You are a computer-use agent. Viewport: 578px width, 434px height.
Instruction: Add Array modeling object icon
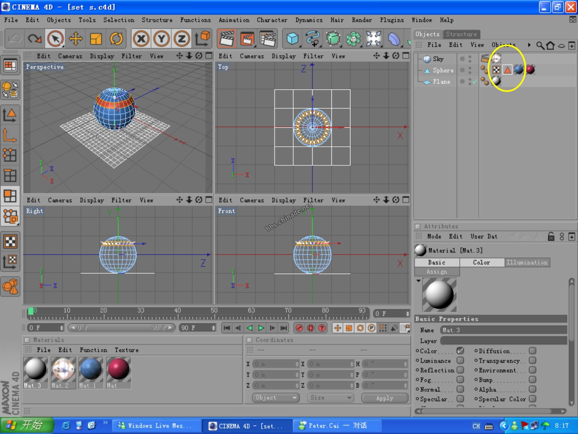353,39
